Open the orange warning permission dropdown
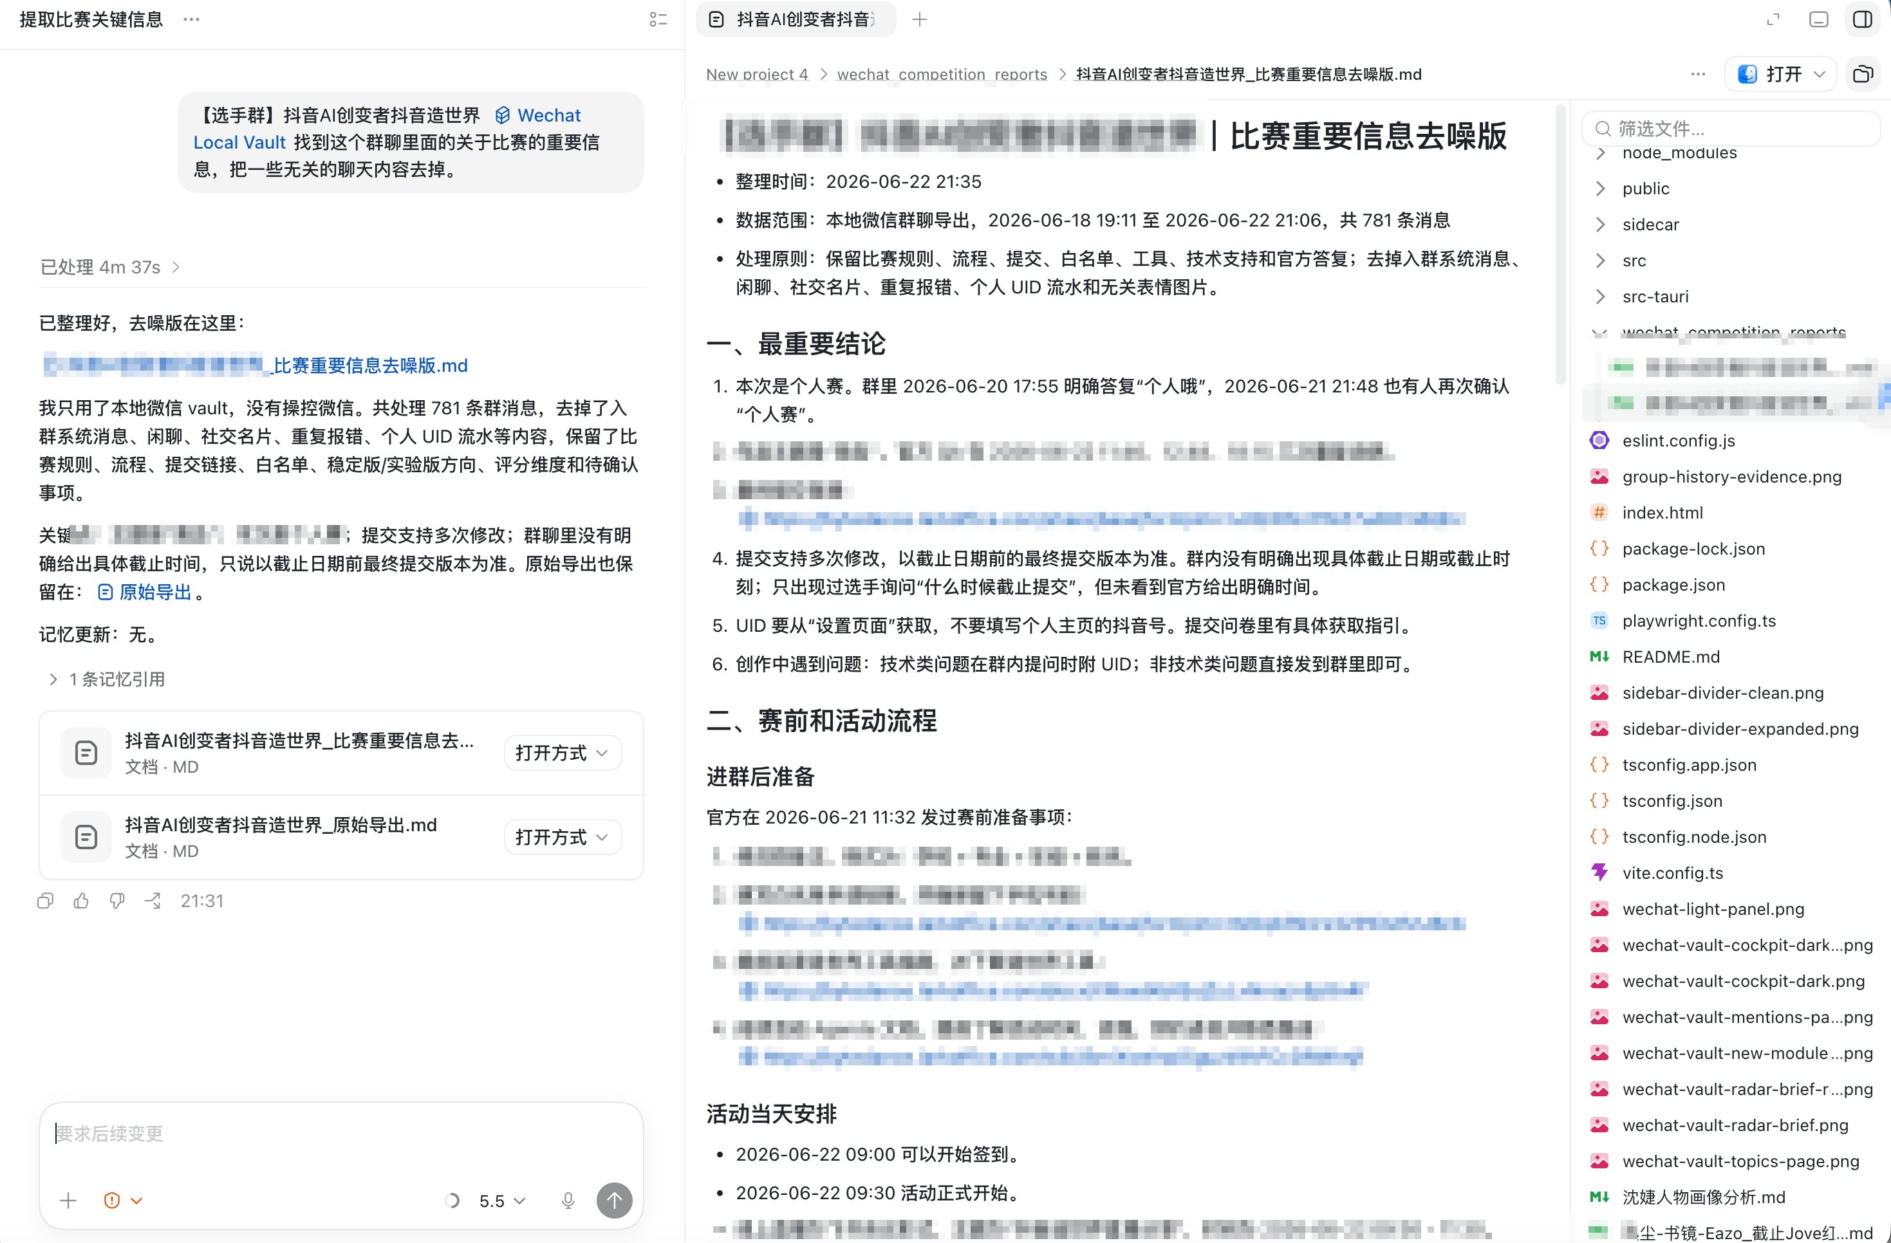The image size is (1891, 1243). point(123,1200)
